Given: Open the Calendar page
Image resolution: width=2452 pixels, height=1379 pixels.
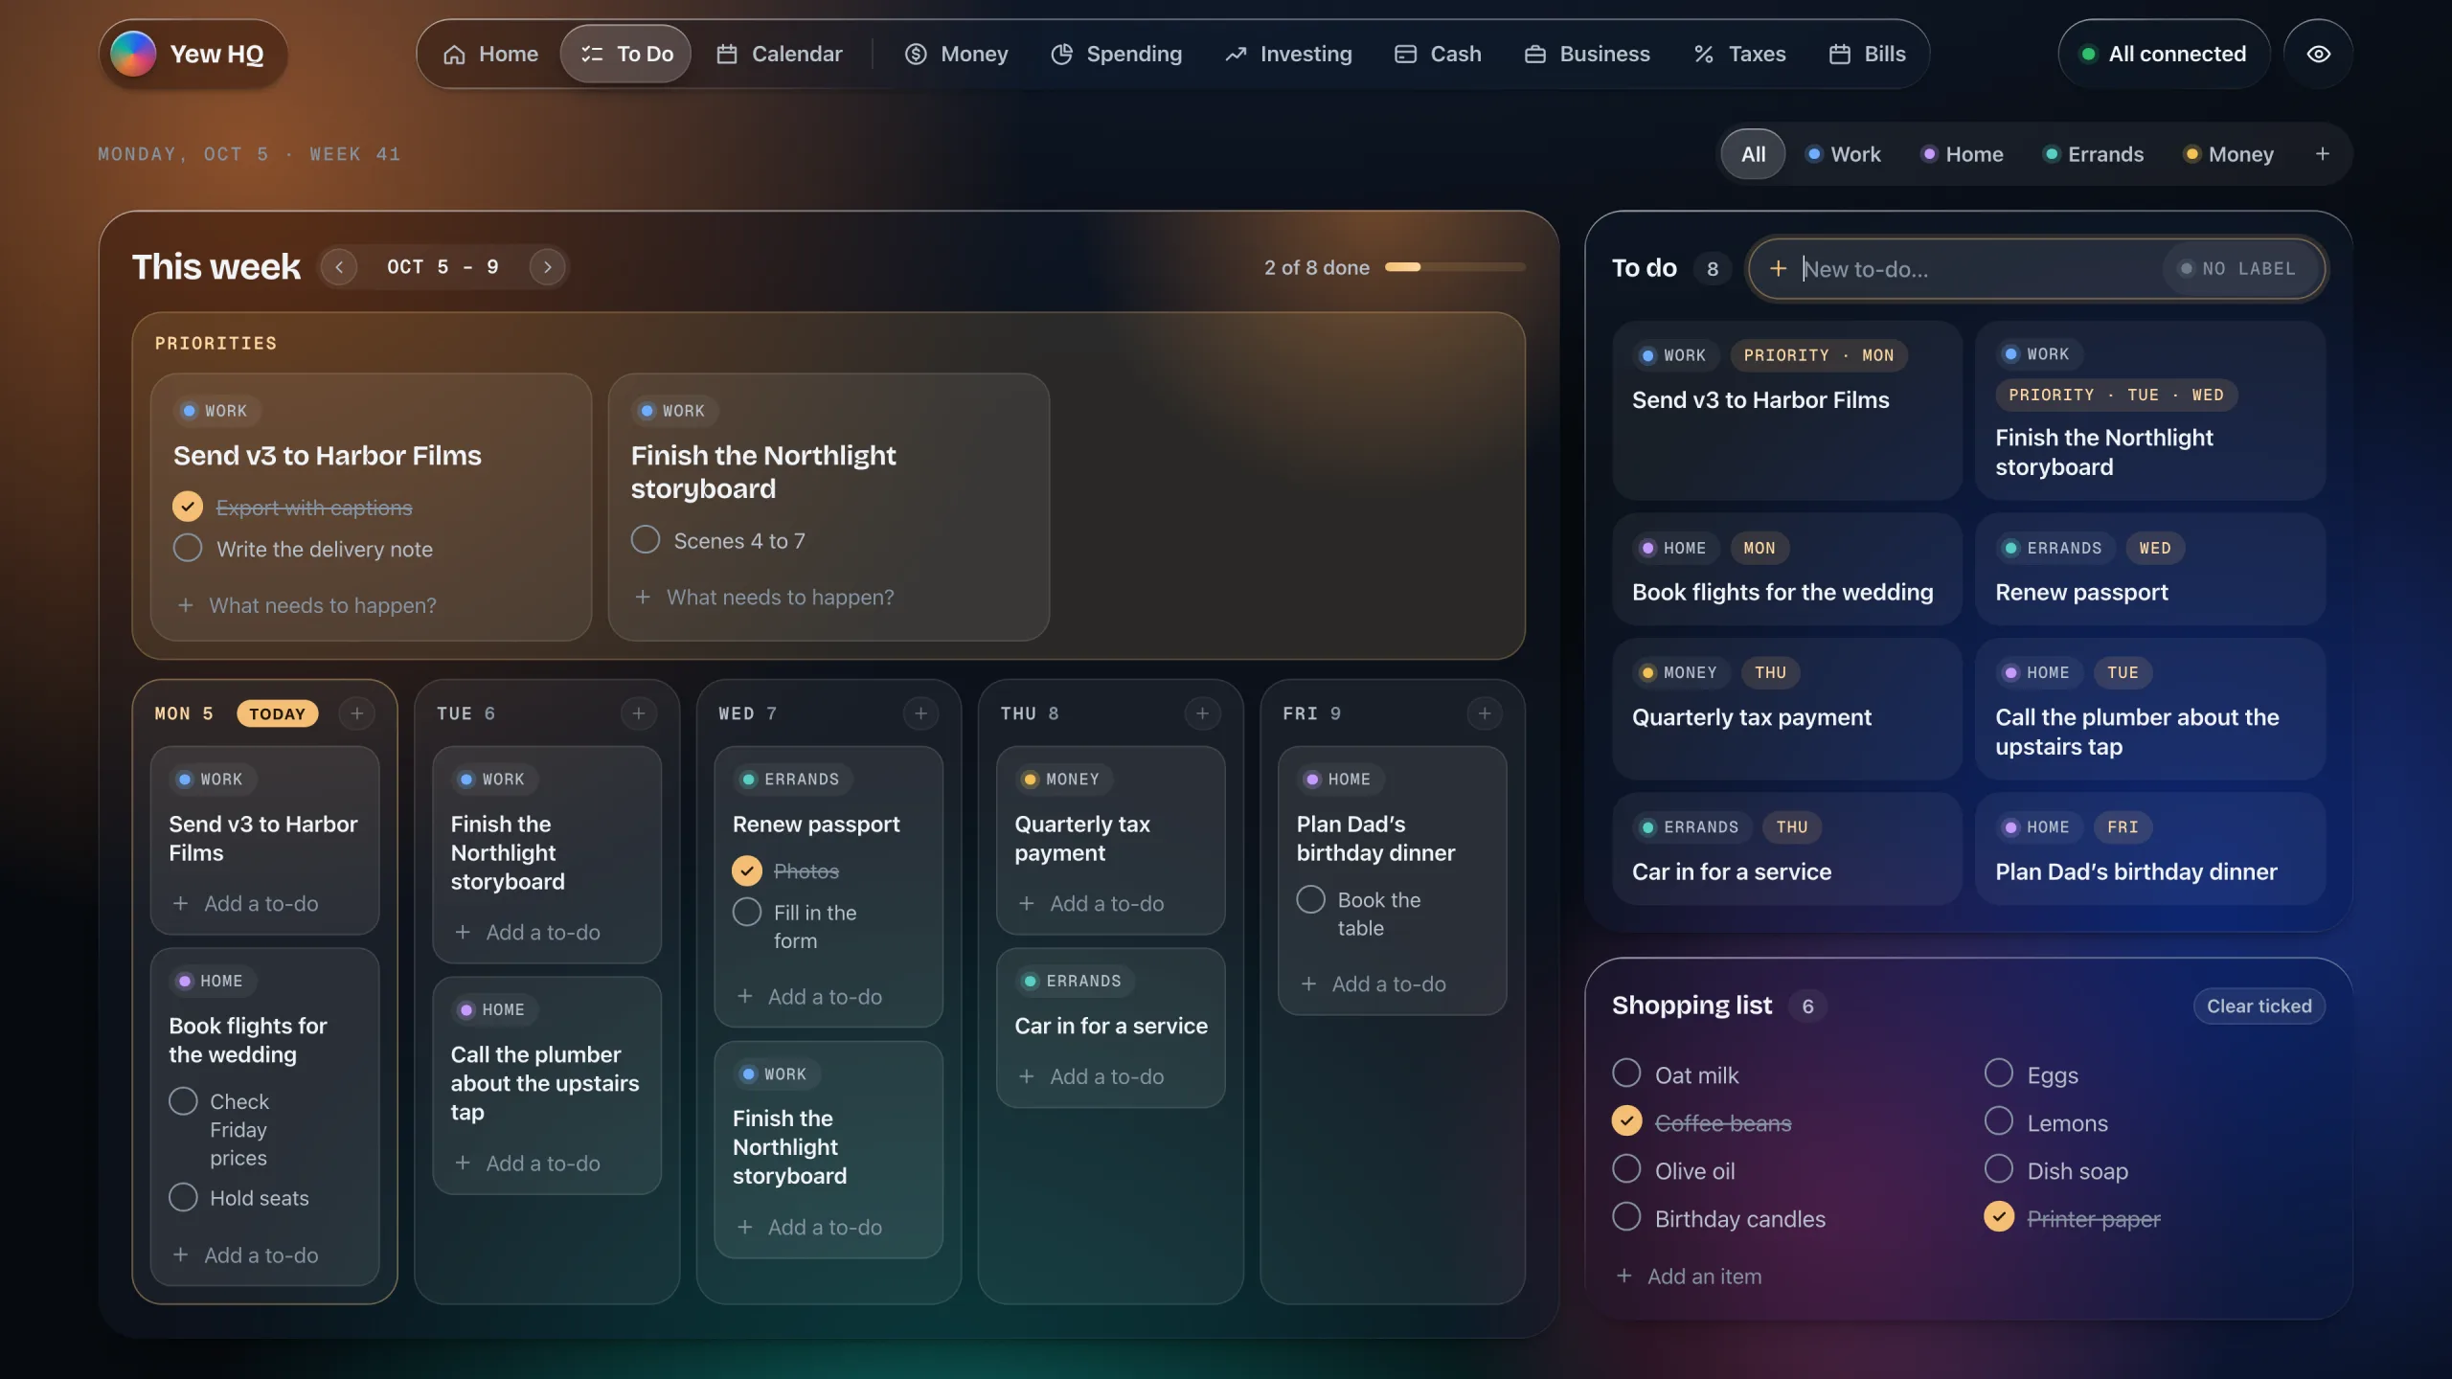Looking at the screenshot, I should point(780,54).
